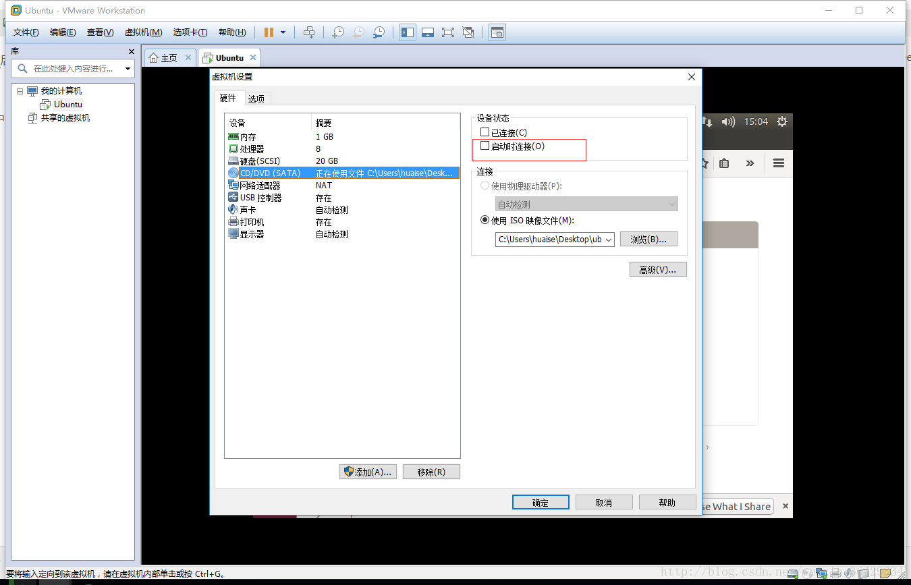
Task: Open the 文件(F) menu
Action: point(26,32)
